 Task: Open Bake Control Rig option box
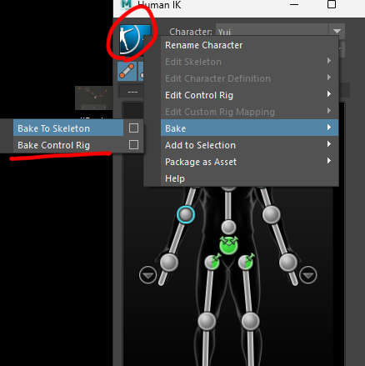coord(133,145)
